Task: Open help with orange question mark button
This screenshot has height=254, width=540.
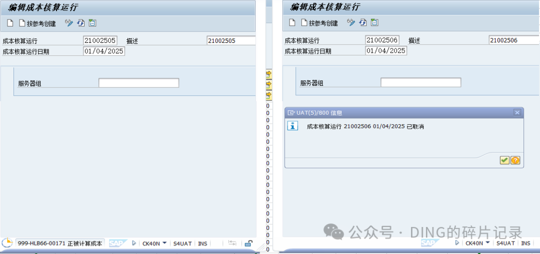Action: 515,160
